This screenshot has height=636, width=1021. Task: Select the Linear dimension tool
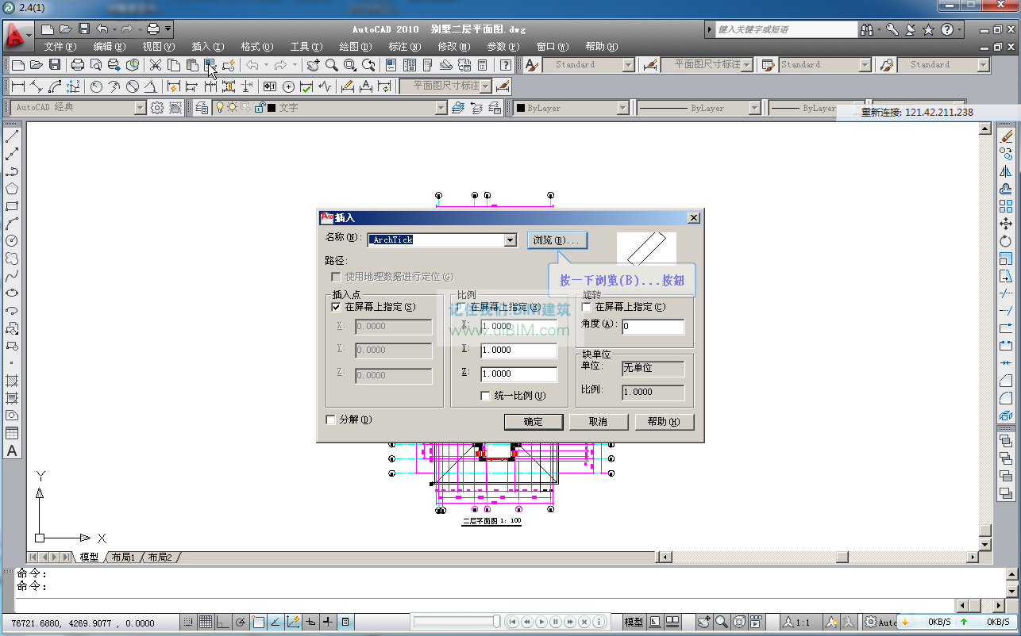(17, 86)
